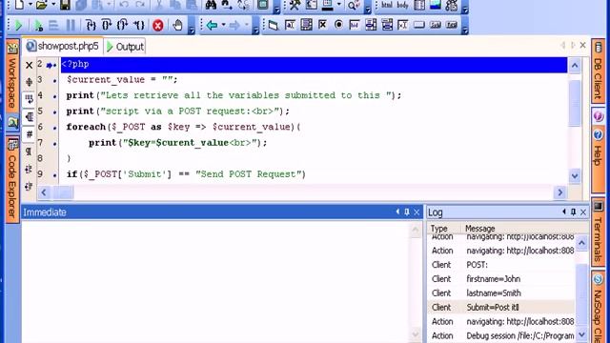Click the New file icon
Screen dimensions: 610x343
19,5
